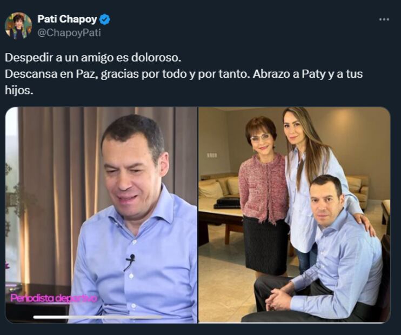Open the @ChapoyPati handle link
Image resolution: width=401 pixels, height=335 pixels.
[69, 33]
